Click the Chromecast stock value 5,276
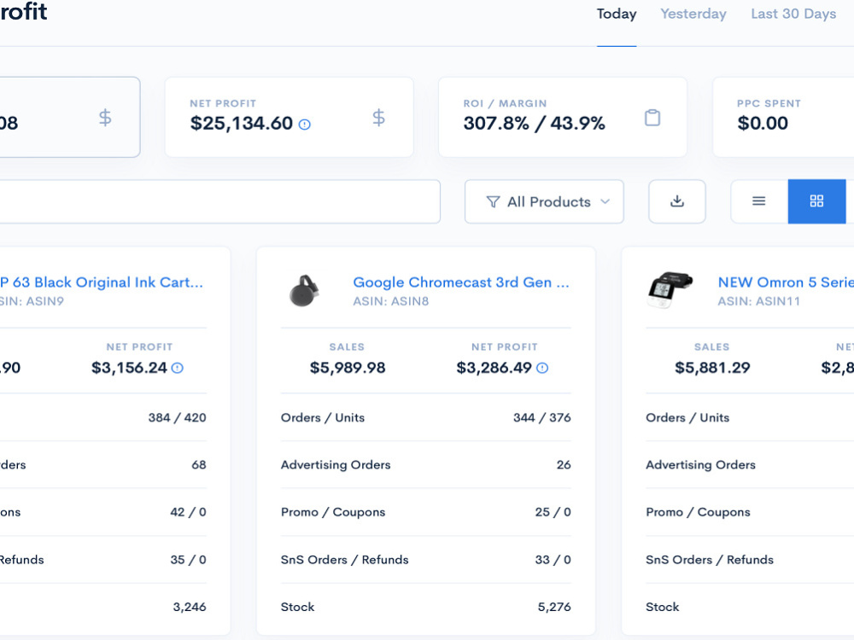Viewport: 854px width, 640px height. [x=554, y=607]
